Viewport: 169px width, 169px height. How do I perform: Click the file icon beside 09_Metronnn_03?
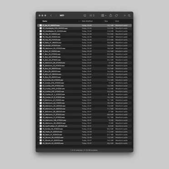[40, 49]
